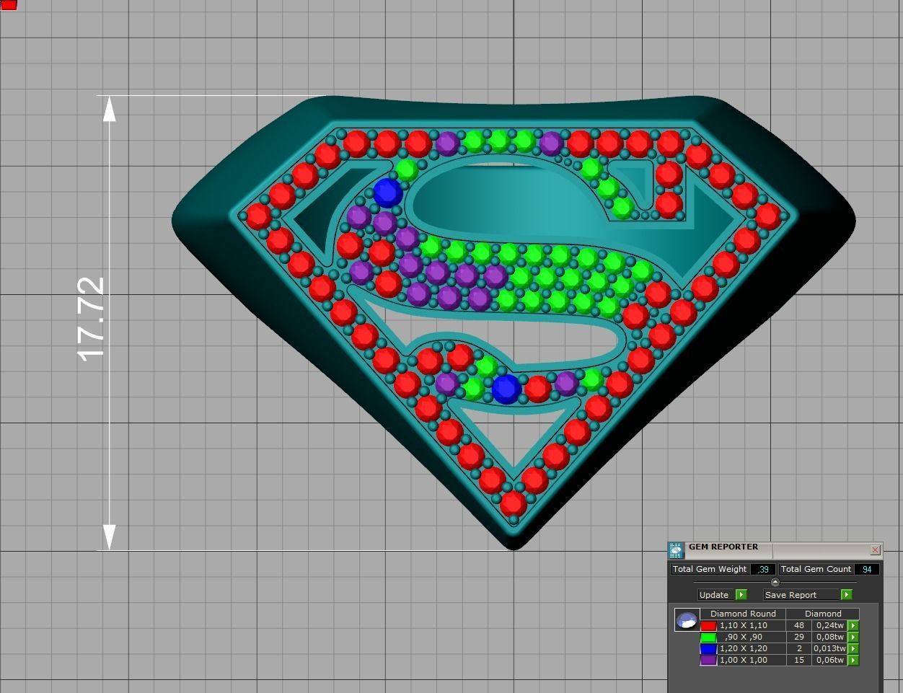Click the weight cell '0,013tw'
The image size is (903, 693).
click(829, 648)
